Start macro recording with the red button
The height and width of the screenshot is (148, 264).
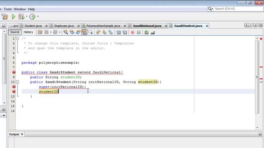coord(132,32)
